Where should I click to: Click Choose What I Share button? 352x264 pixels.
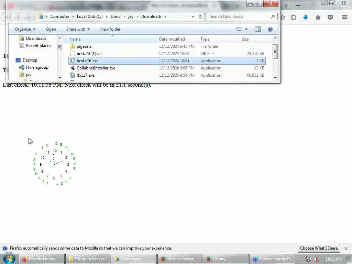pyautogui.click(x=319, y=248)
